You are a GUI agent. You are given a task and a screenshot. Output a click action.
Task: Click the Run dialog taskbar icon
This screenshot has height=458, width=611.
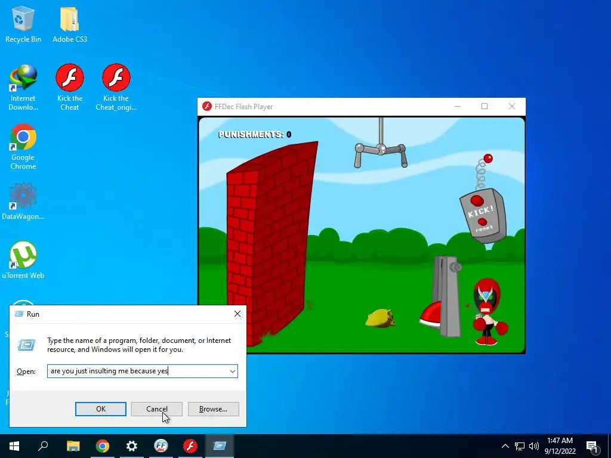[x=220, y=446]
